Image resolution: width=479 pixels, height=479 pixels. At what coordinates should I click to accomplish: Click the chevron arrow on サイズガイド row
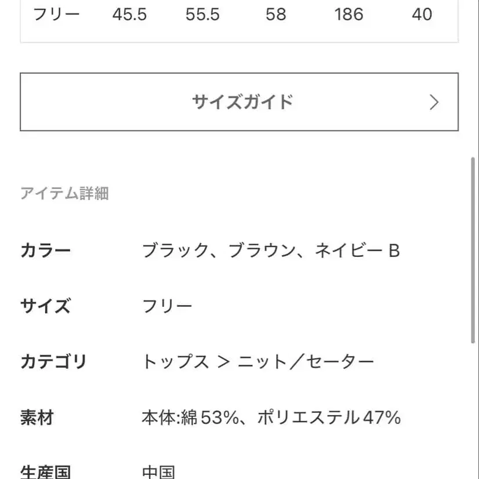(x=433, y=102)
